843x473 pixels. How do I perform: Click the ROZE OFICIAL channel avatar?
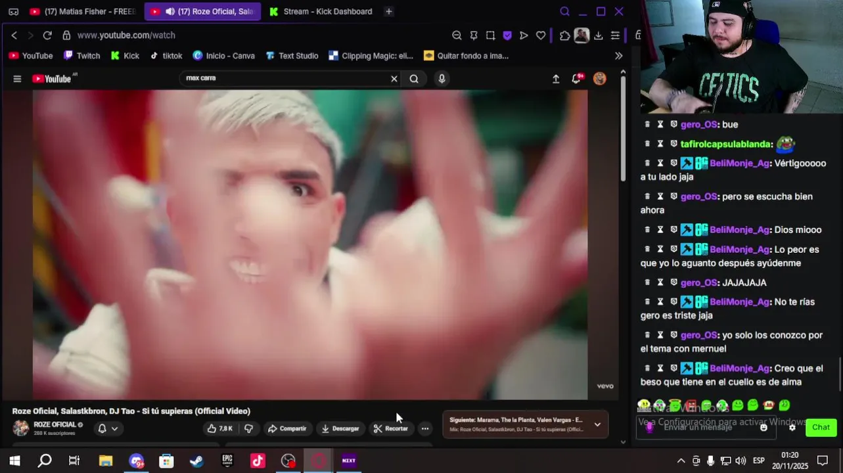(x=21, y=428)
